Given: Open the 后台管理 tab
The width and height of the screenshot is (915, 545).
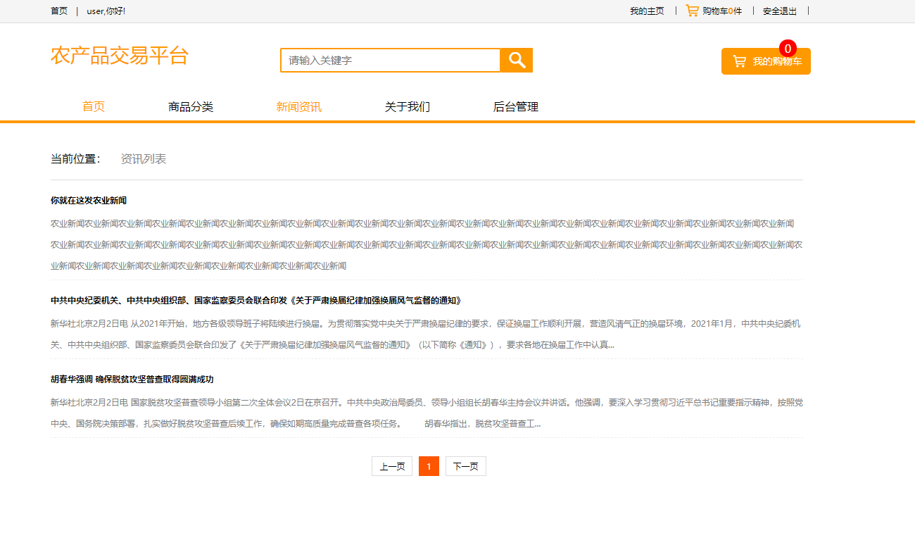Looking at the screenshot, I should coord(516,106).
